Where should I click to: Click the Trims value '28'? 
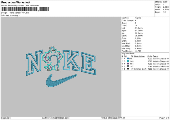(136, 25)
